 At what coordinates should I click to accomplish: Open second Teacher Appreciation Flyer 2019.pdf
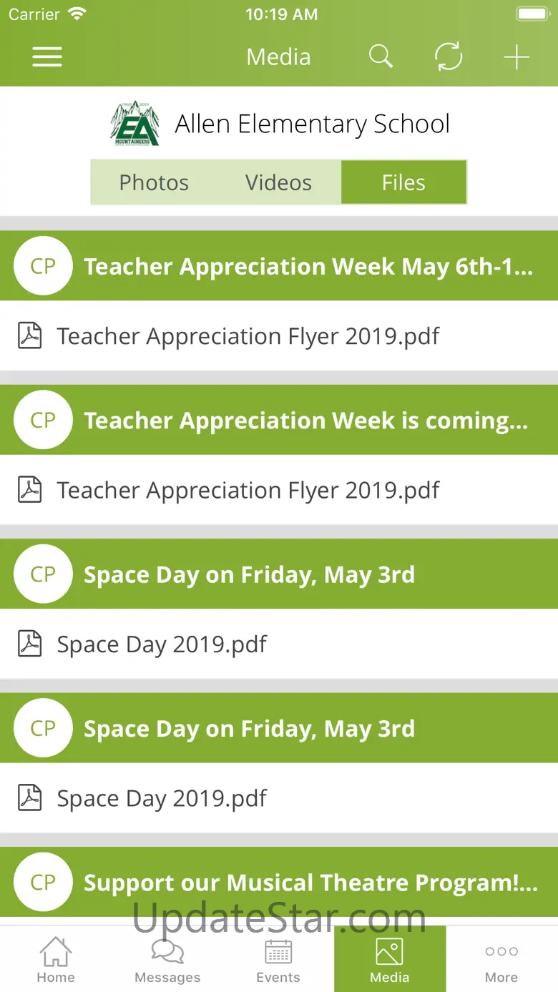[x=279, y=490]
